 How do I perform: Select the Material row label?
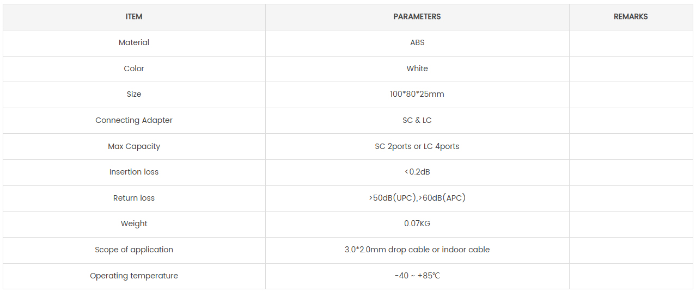[x=134, y=42]
